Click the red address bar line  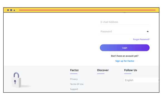pyautogui.click(x=87, y=10)
